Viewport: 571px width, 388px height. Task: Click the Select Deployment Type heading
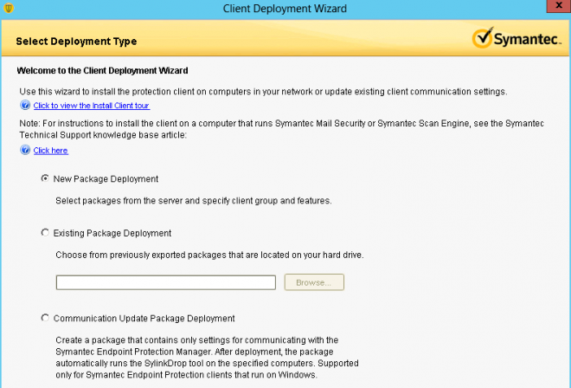coord(76,42)
